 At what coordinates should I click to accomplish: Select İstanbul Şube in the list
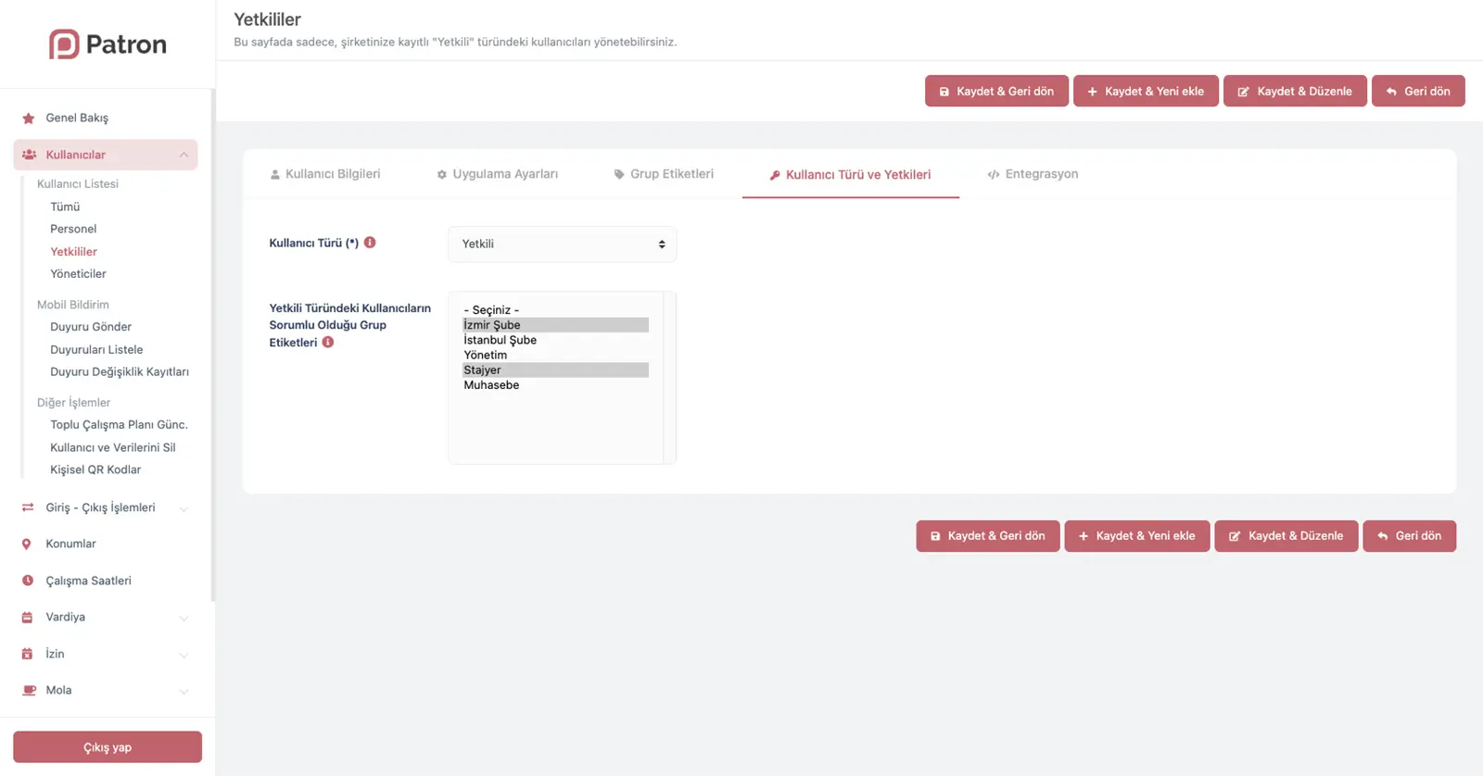[x=501, y=340]
